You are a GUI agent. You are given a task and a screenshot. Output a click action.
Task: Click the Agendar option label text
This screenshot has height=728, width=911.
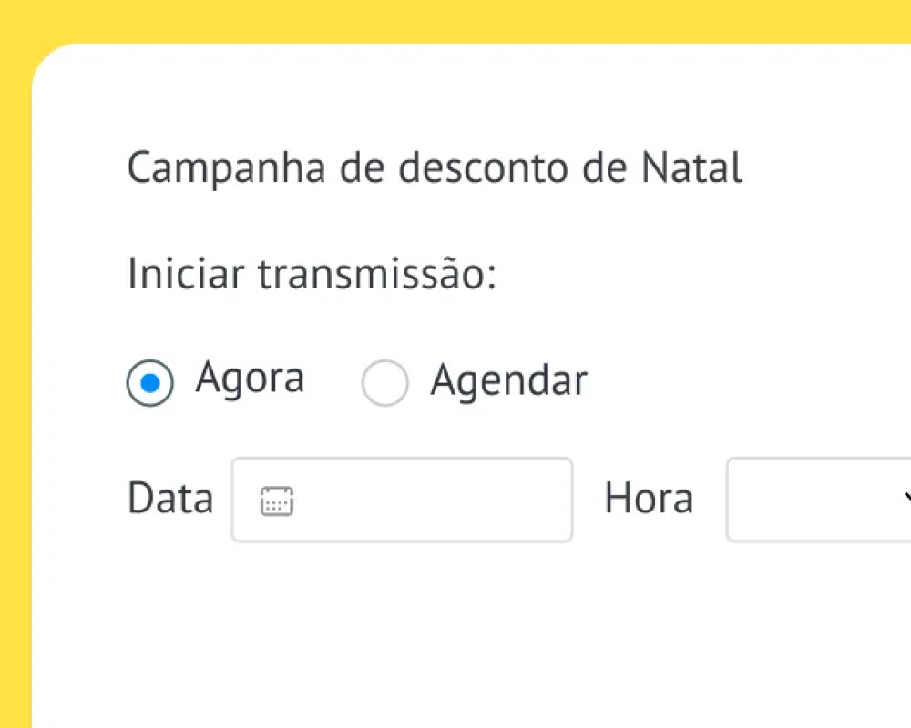508,380
